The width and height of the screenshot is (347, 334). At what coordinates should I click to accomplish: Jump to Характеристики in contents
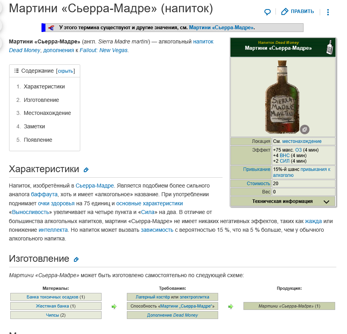[x=44, y=86]
